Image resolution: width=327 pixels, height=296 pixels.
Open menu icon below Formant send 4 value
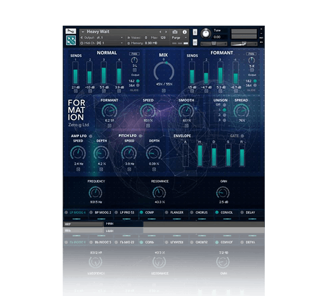[x=235, y=91]
